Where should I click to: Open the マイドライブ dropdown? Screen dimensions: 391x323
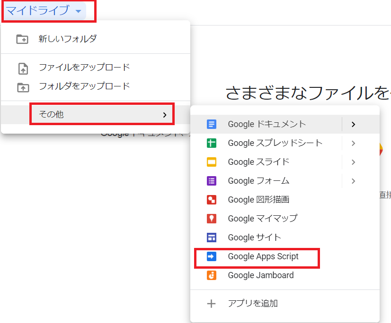(44, 10)
